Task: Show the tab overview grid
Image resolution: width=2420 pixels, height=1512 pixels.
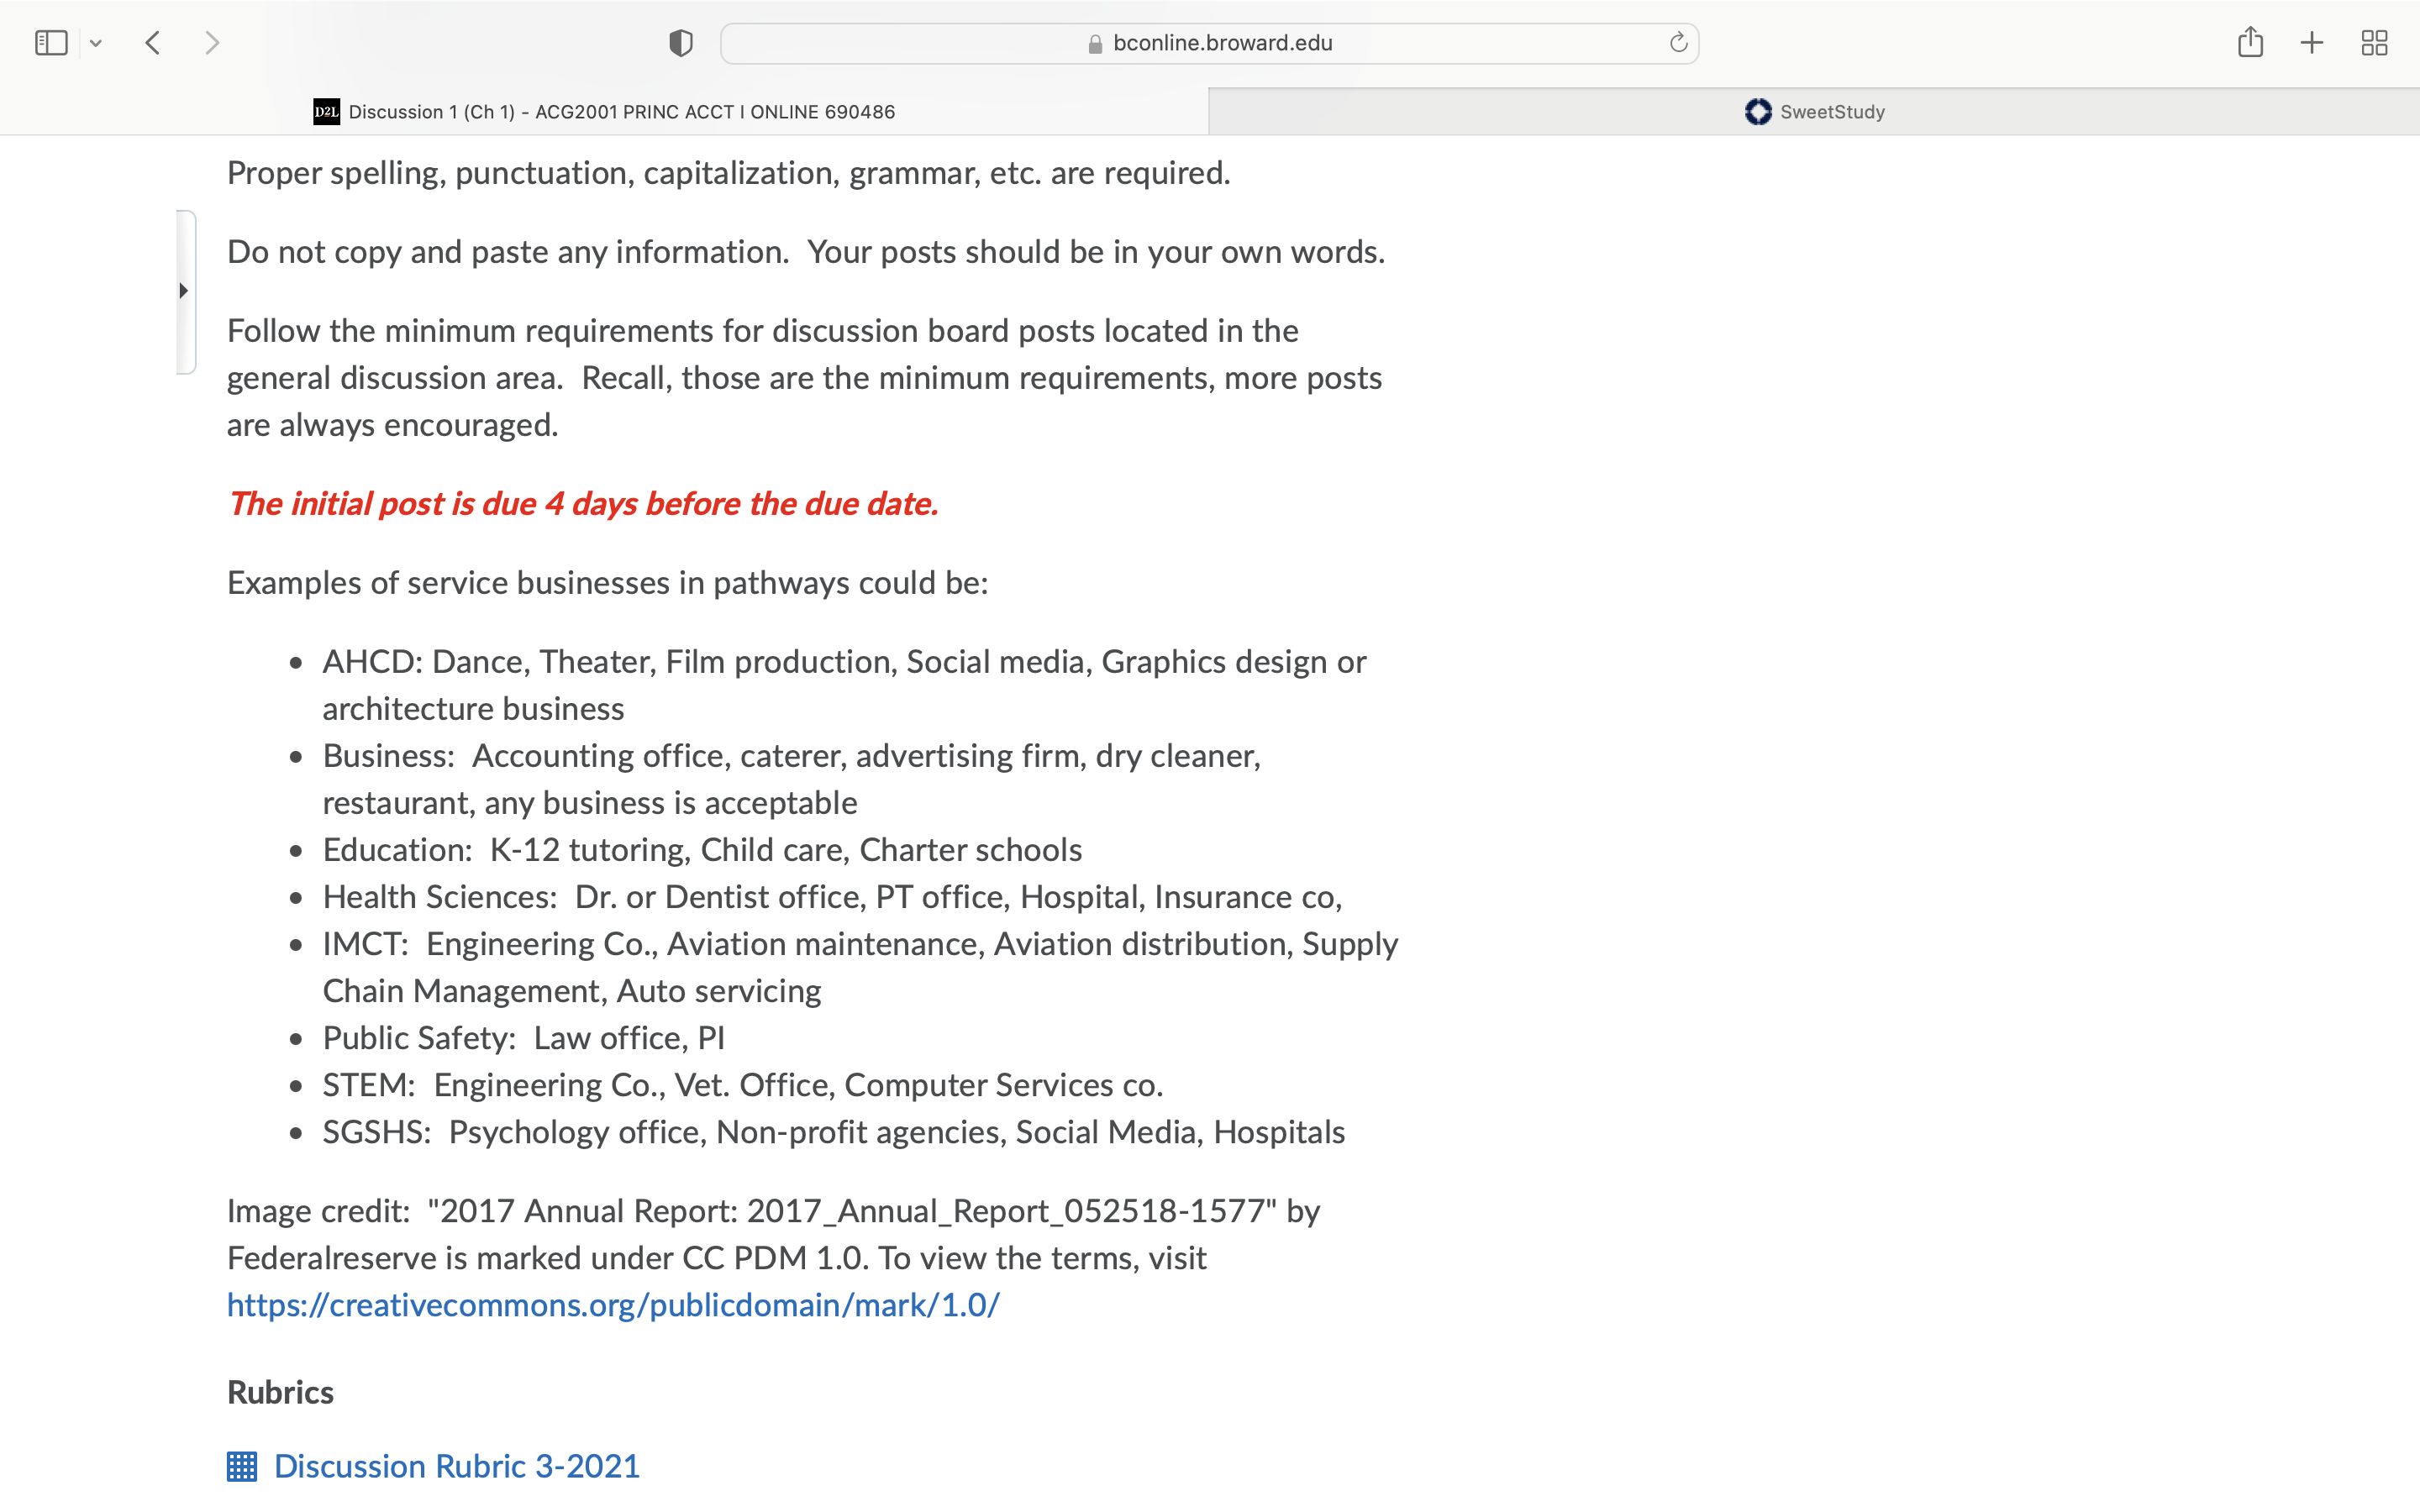Action: [x=2374, y=43]
